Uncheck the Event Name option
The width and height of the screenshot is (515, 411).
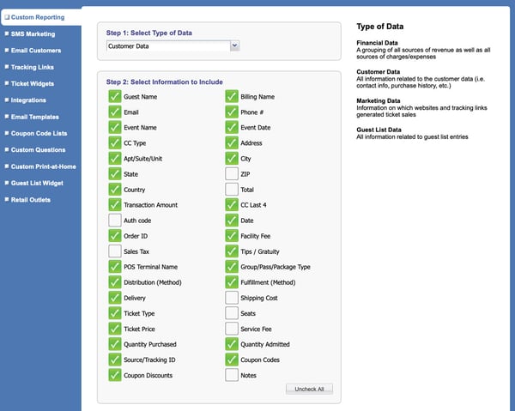click(115, 127)
